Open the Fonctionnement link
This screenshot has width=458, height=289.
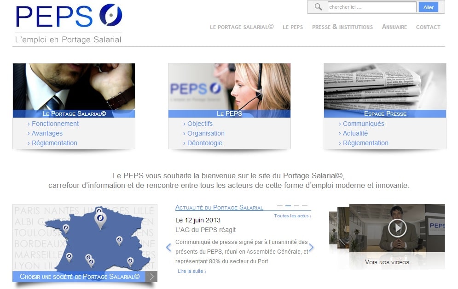[55, 124]
